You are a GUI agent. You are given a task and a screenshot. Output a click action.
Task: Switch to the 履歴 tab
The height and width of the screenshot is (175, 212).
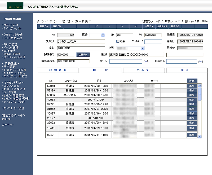101,70
